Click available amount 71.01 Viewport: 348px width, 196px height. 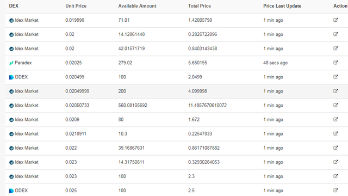point(124,20)
